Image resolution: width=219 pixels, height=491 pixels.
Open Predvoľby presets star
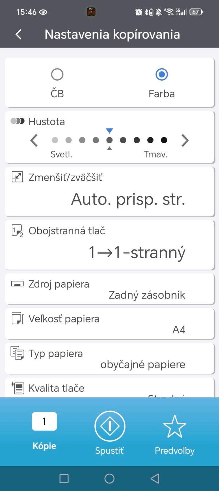pyautogui.click(x=174, y=427)
